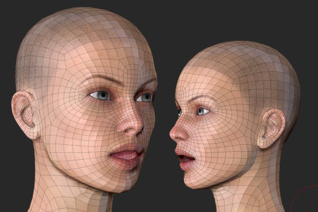
Task: Select the right head's nose tip
Action: (176, 134)
